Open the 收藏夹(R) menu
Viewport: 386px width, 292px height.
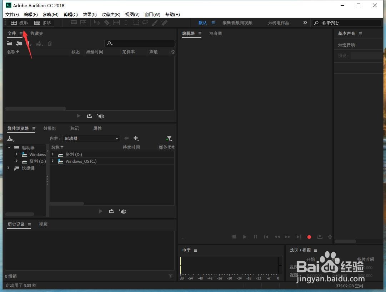point(111,15)
